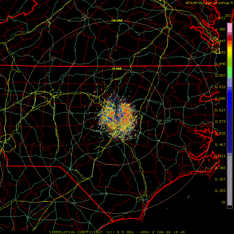Pick the gray segment of the color scale
The height and width of the screenshot is (234, 234).
(230, 181)
